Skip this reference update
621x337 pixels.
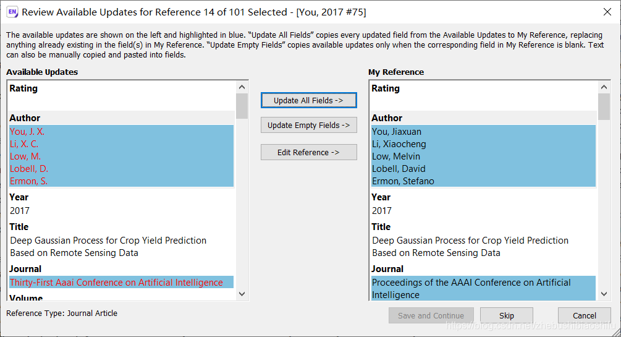pos(506,315)
